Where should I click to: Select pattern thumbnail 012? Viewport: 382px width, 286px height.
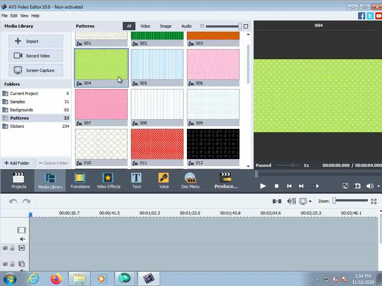pos(213,147)
